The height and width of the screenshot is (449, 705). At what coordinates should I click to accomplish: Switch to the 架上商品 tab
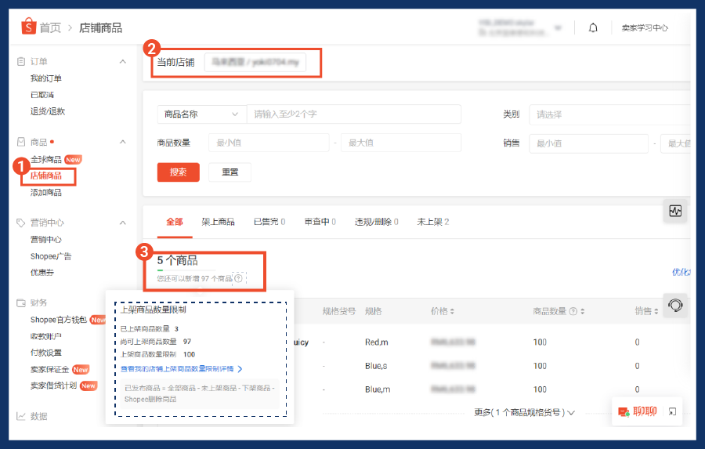(218, 221)
